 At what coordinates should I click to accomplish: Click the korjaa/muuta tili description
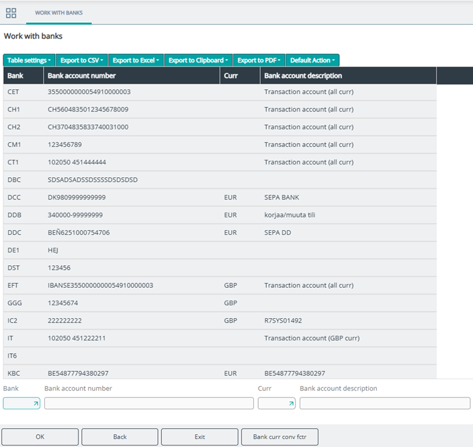tap(290, 215)
